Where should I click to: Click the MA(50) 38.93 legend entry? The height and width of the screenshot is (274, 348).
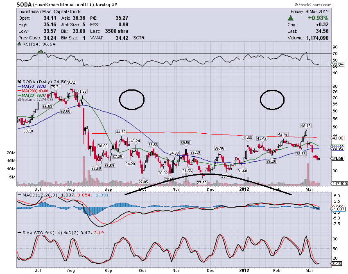click(32, 86)
